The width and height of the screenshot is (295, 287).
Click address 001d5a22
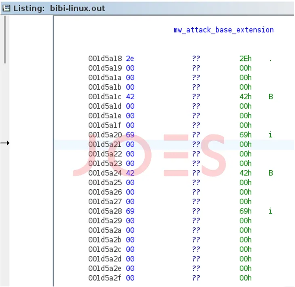coord(105,154)
